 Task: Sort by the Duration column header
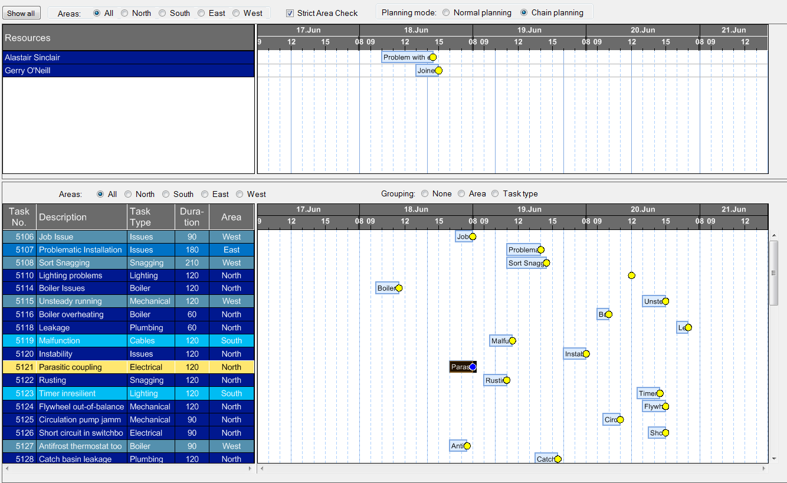[x=192, y=216]
